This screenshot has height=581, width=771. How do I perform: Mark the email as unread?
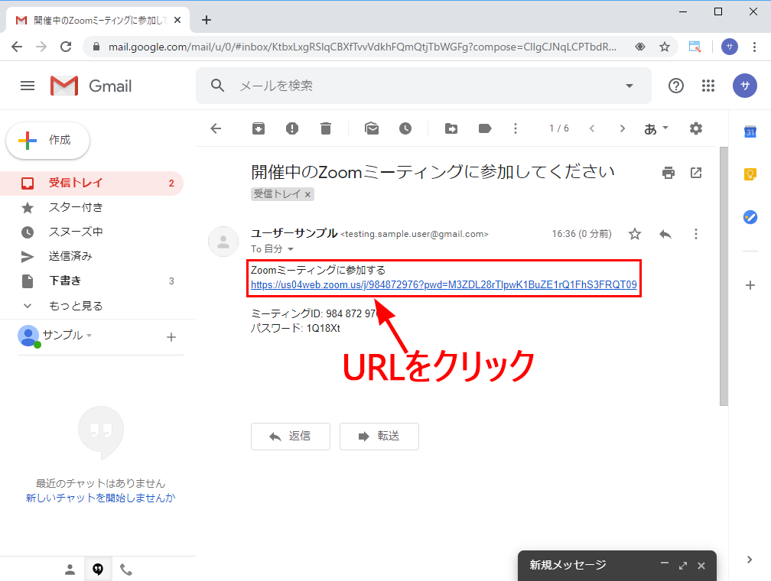(x=372, y=128)
